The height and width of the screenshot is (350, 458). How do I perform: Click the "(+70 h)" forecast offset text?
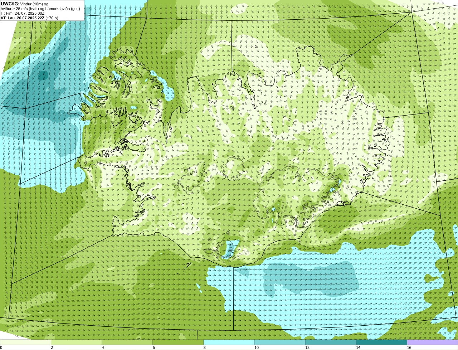pyautogui.click(x=52, y=18)
